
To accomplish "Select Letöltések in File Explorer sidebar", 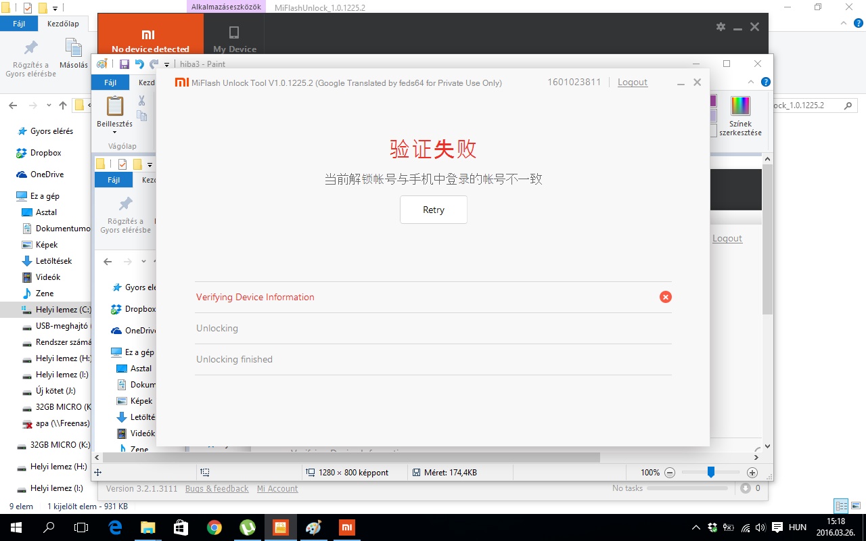I will pyautogui.click(x=54, y=261).
